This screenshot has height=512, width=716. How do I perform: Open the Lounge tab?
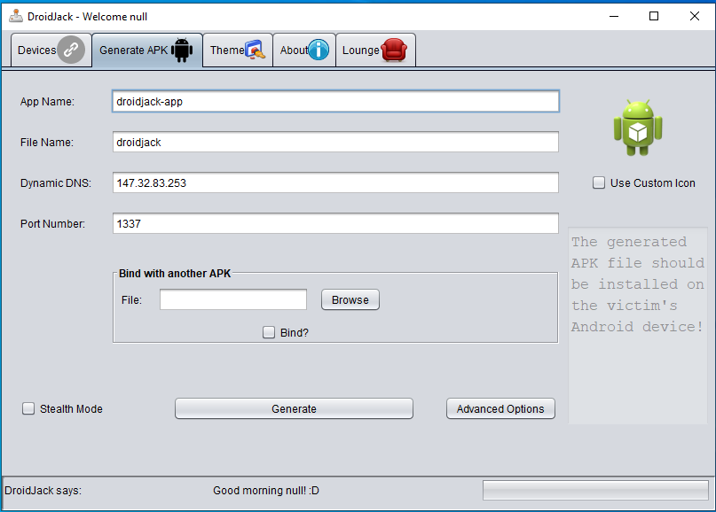pos(375,50)
